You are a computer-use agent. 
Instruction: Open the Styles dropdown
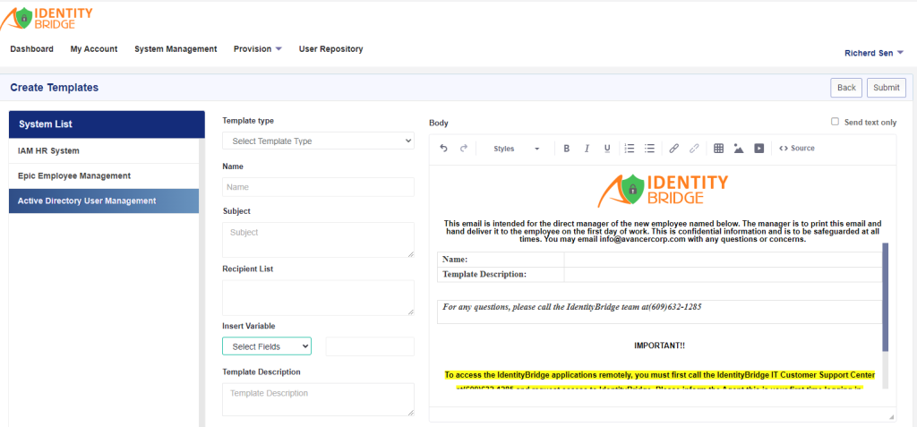tap(516, 149)
